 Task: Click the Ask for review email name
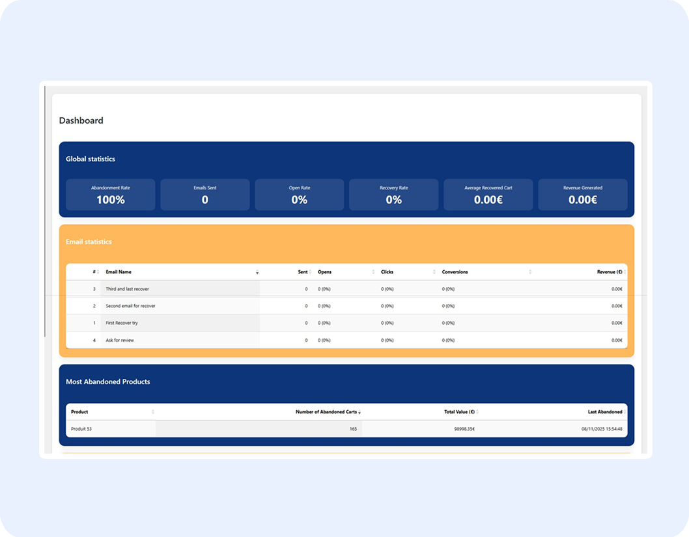(121, 340)
